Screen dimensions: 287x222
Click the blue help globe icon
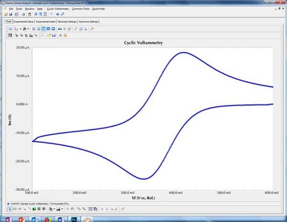click(x=57, y=14)
